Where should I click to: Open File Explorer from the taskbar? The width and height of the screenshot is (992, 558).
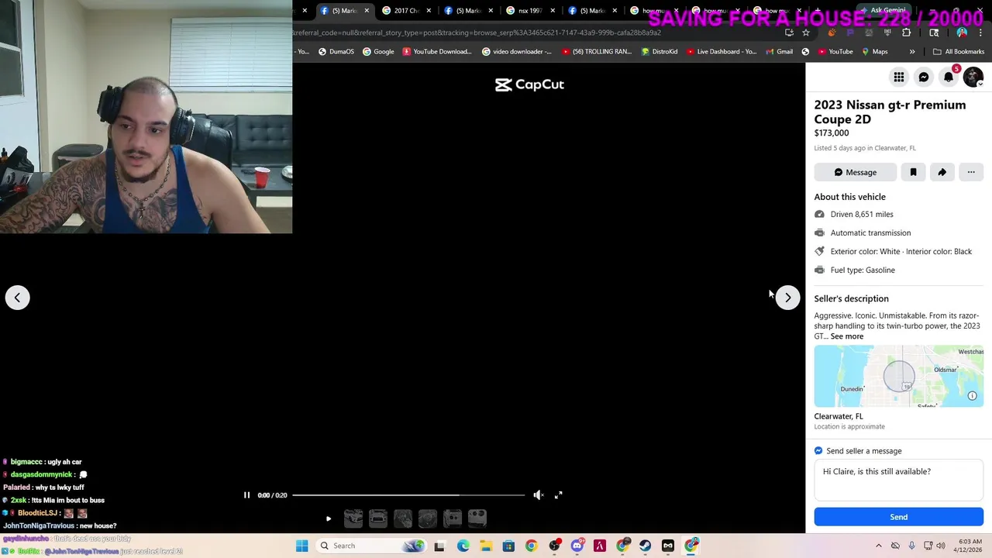click(486, 546)
